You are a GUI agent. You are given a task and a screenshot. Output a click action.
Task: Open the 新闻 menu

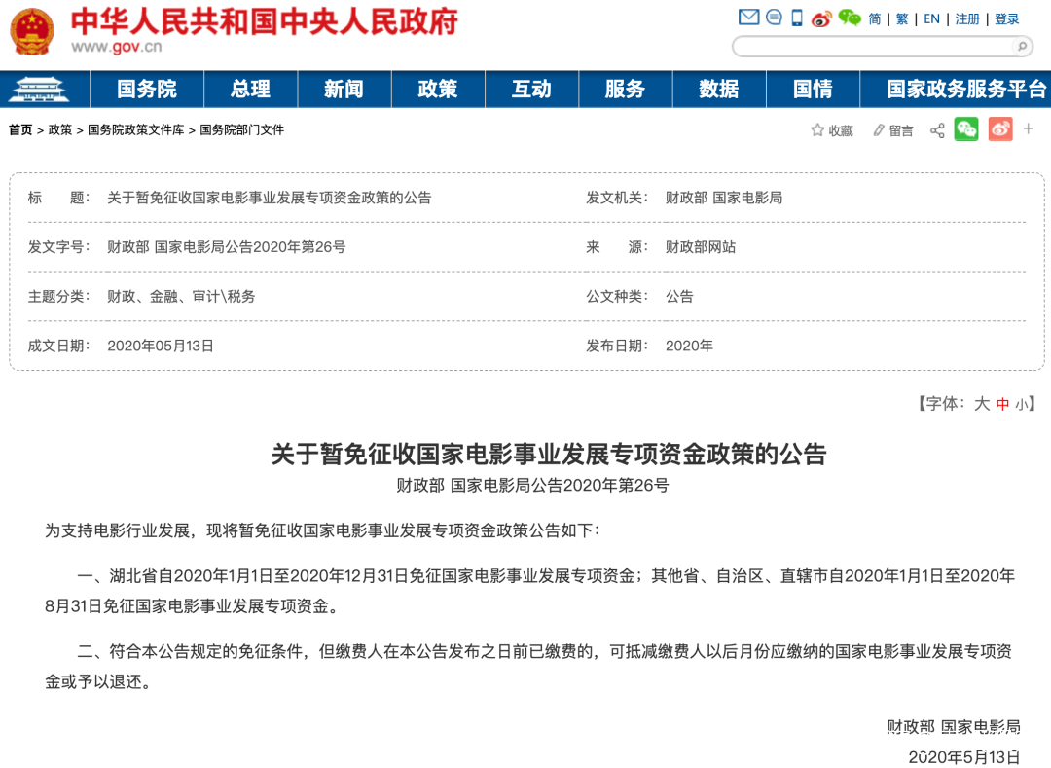tap(344, 90)
